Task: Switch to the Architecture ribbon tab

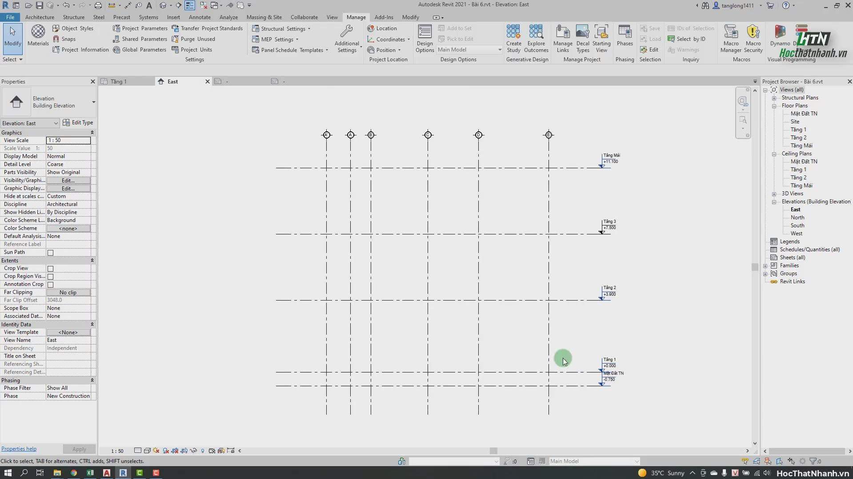Action: point(40,17)
